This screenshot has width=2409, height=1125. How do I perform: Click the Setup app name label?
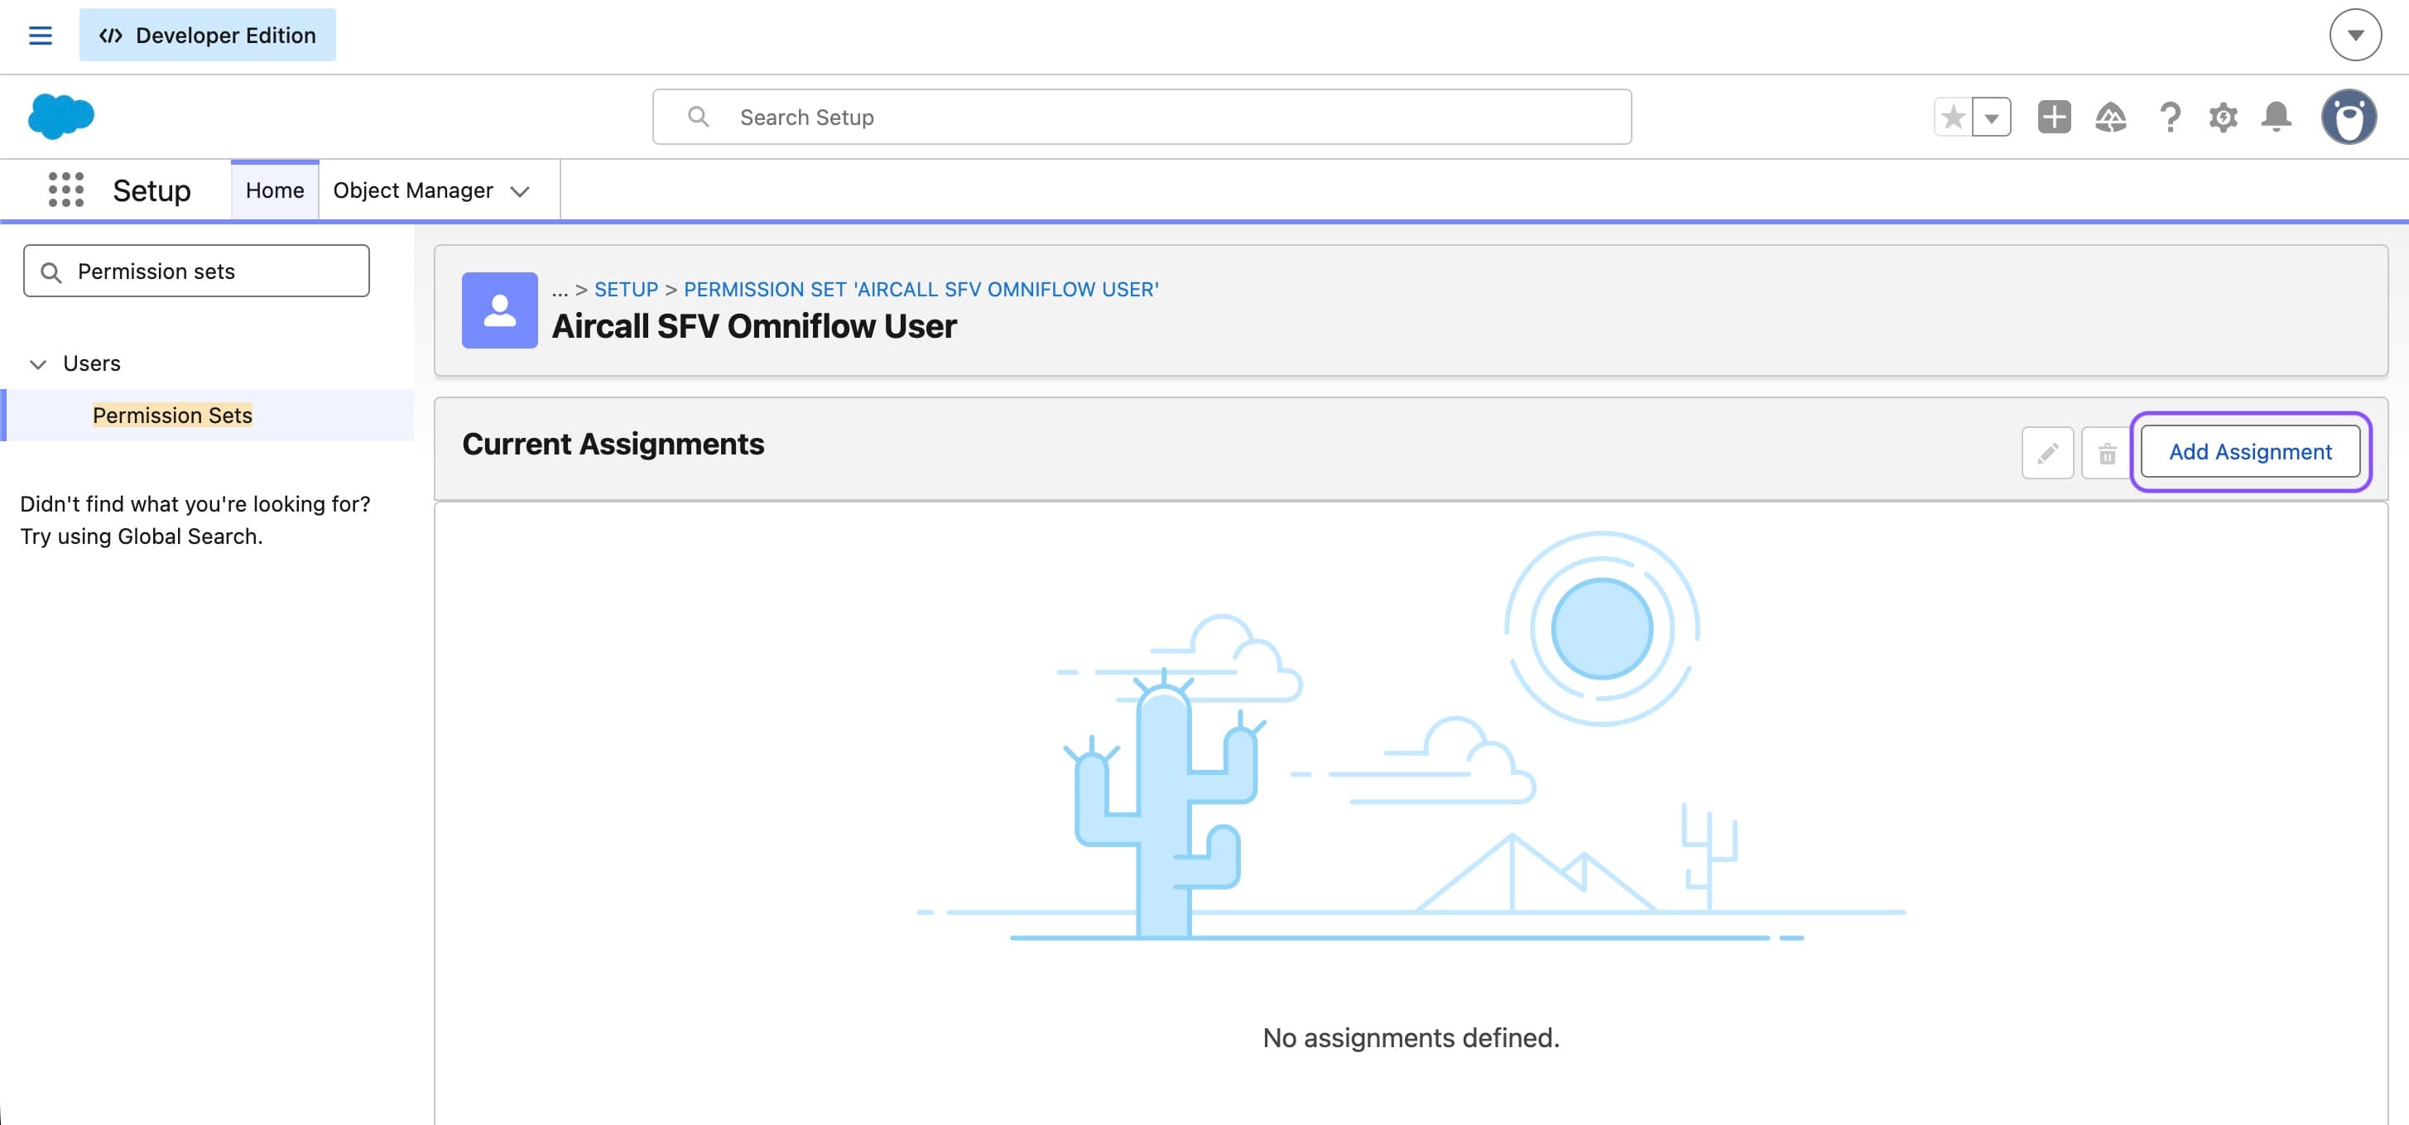click(151, 190)
